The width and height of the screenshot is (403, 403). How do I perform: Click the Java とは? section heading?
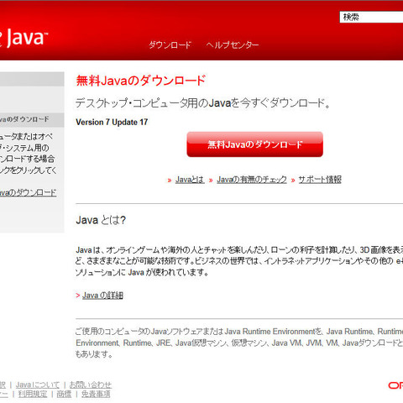coord(101,220)
